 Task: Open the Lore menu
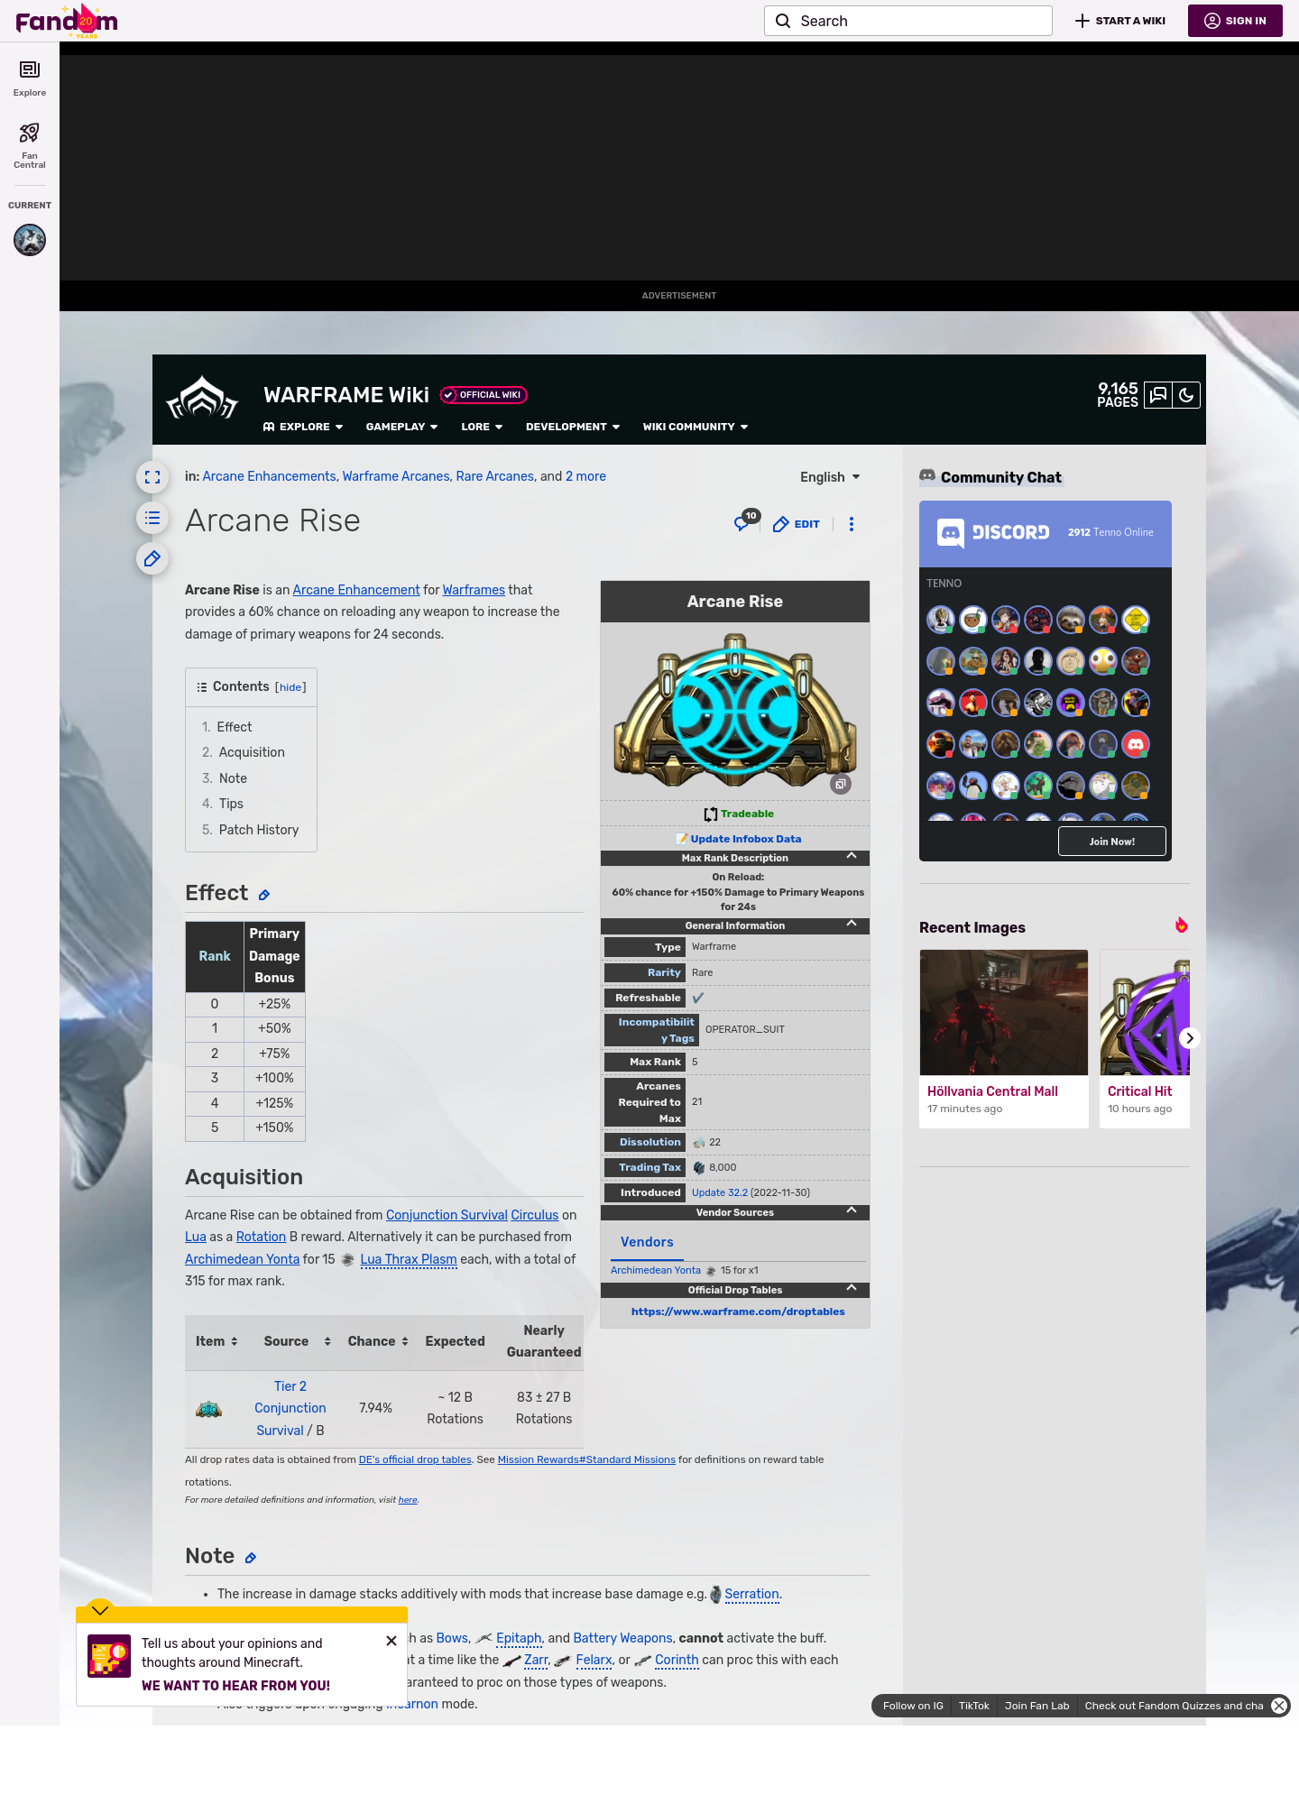(482, 427)
